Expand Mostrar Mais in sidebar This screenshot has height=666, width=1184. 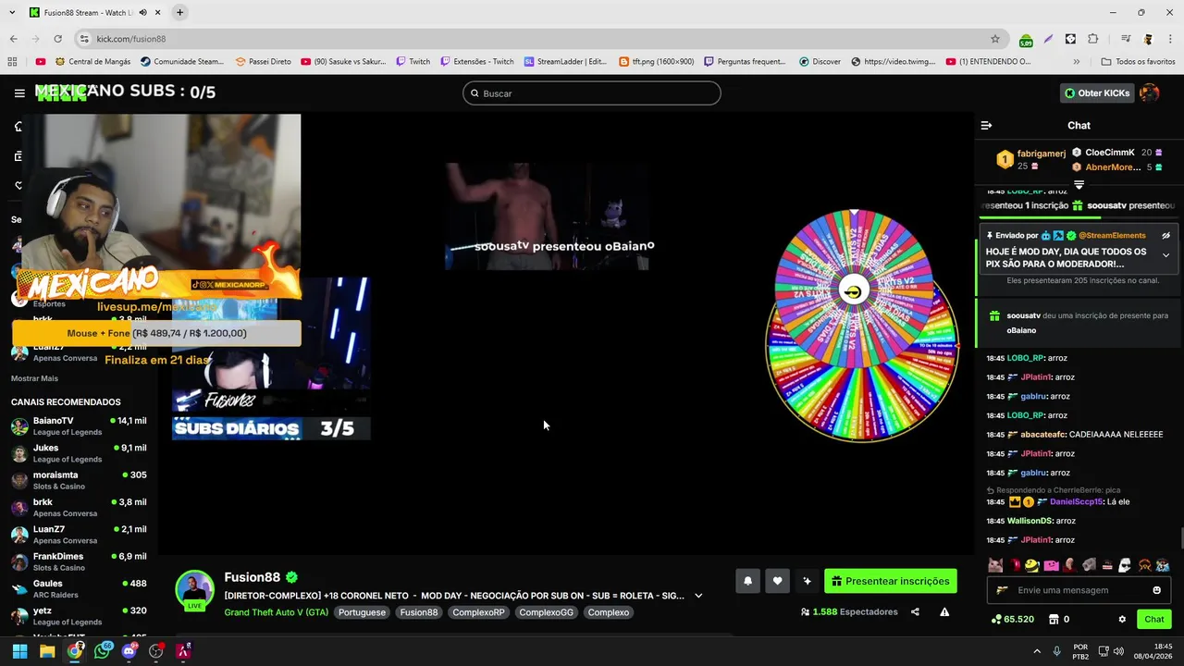34,378
